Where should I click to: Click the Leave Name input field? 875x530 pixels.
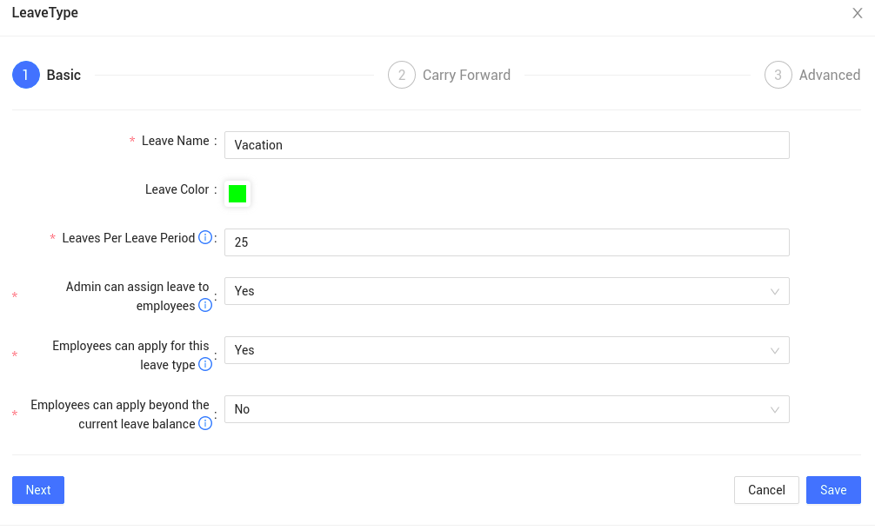pyautogui.click(x=506, y=145)
